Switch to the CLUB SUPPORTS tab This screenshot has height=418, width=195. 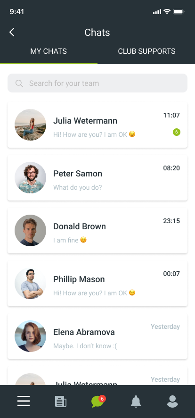146,51
